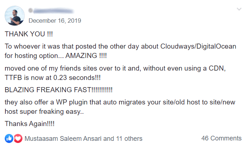
Task: Click the "host super freaking easy.." line
Action: pos(44,111)
